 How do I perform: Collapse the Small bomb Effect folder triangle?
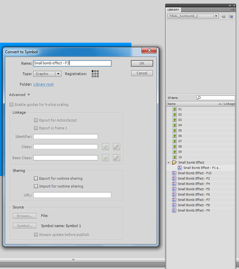tap(168, 163)
